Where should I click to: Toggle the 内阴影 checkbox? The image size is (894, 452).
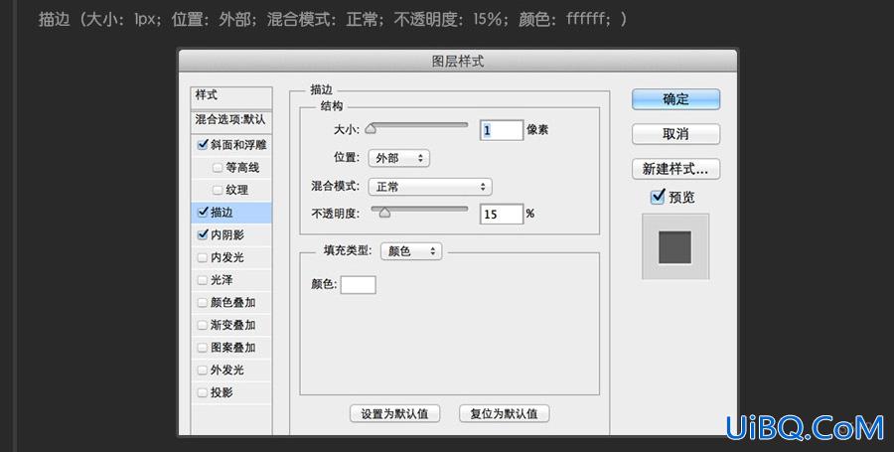click(203, 234)
